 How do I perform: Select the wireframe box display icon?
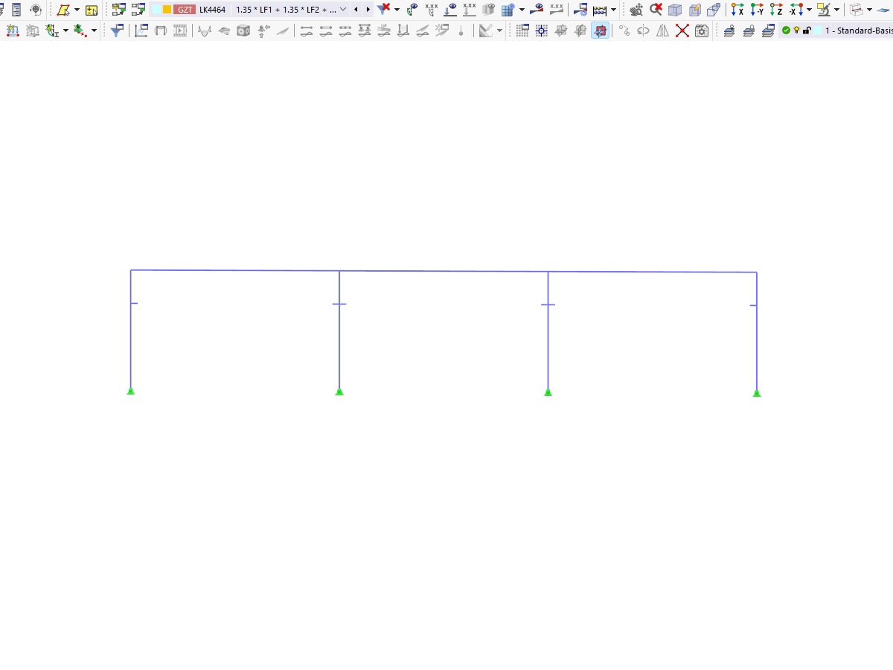coord(714,10)
